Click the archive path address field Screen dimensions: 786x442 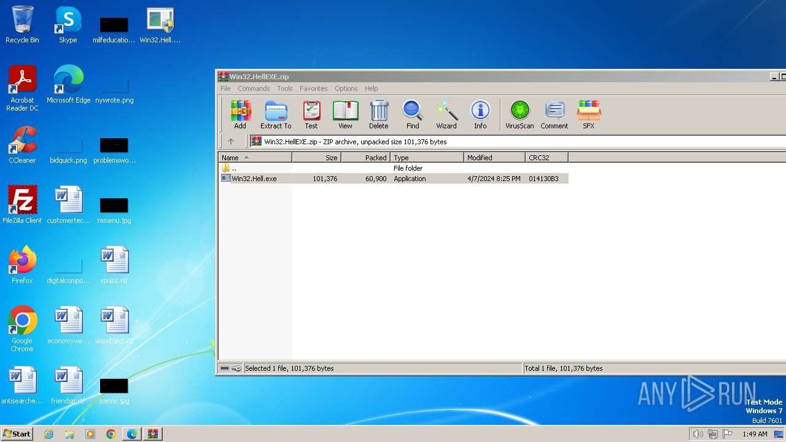(517, 142)
